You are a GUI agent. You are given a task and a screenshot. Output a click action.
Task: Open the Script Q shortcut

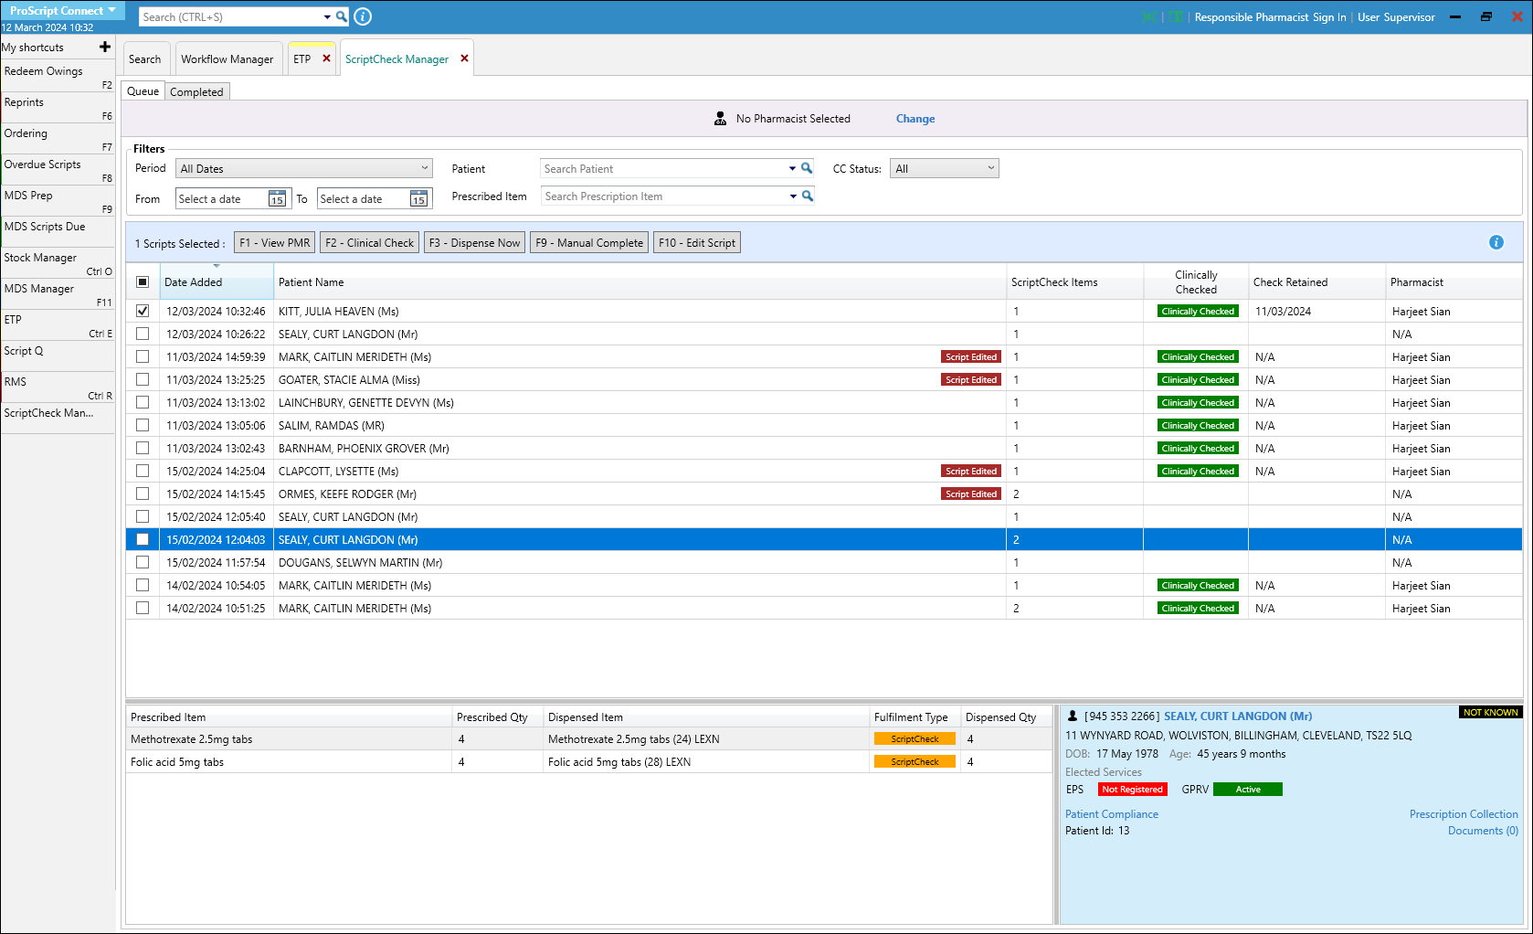pyautogui.click(x=58, y=356)
